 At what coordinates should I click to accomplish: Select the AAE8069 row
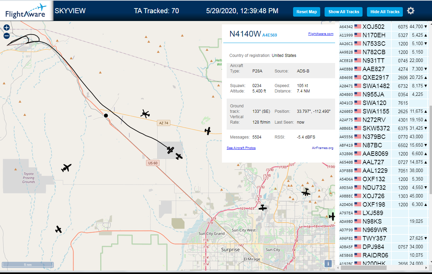383,154
